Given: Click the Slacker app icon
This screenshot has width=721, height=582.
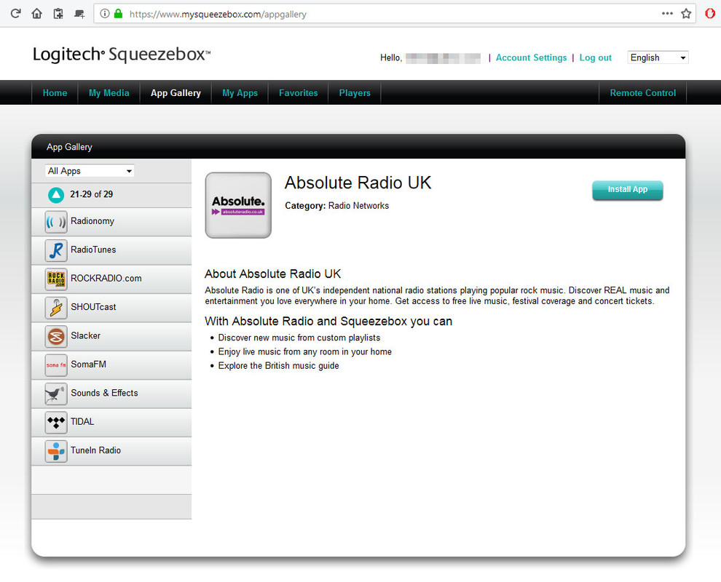Looking at the screenshot, I should coord(56,336).
